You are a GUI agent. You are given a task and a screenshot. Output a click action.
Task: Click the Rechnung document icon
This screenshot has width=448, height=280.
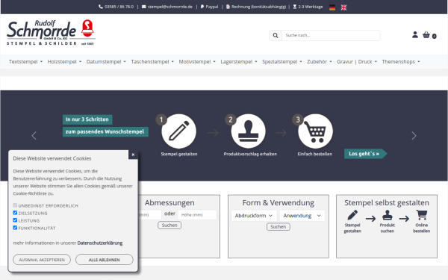228,7
